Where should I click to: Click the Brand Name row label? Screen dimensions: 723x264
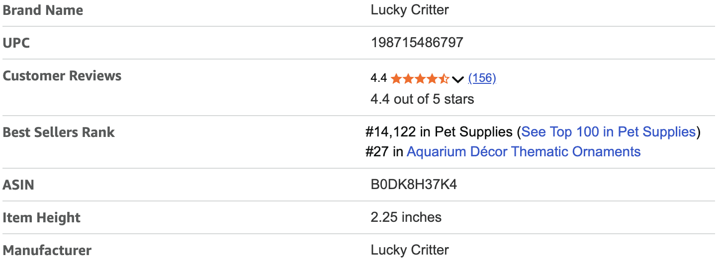[43, 10]
